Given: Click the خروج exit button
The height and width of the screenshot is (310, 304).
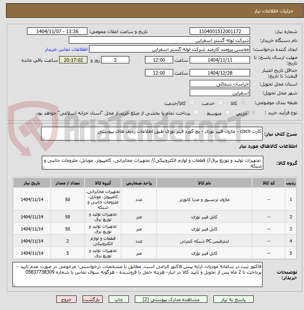Looking at the screenshot, I should coord(66,300).
